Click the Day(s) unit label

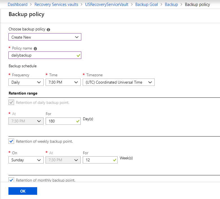pos(88,119)
